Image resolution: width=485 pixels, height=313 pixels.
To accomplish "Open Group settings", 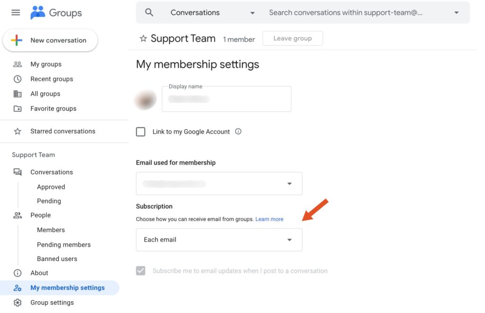I will (x=52, y=303).
